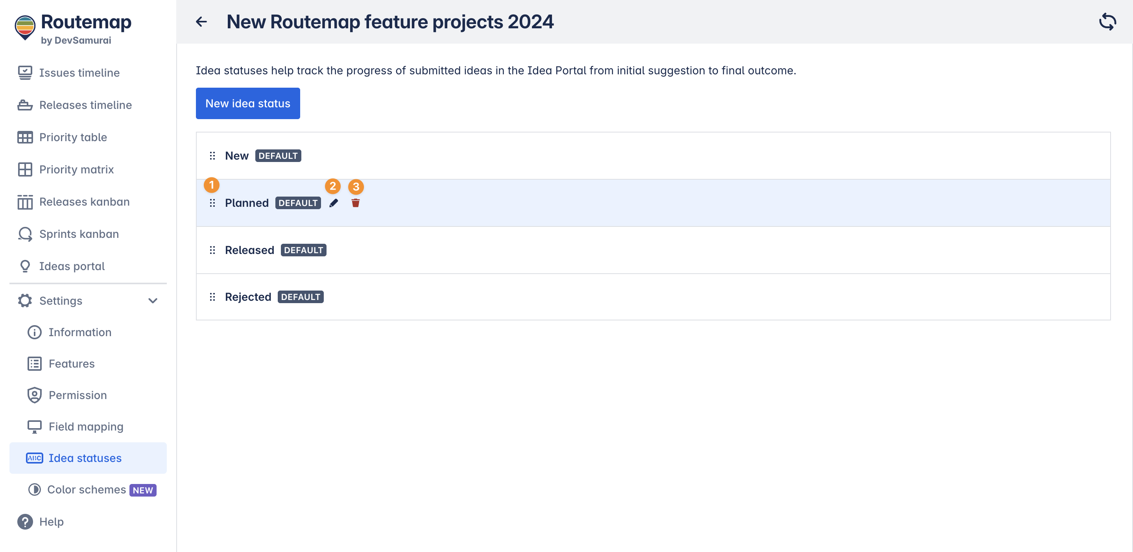Click the drag handle beside Rejected status
Image resolution: width=1133 pixels, height=552 pixels.
pyautogui.click(x=212, y=297)
